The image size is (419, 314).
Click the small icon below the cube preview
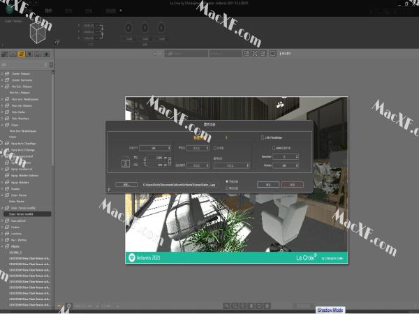[x=57, y=42]
